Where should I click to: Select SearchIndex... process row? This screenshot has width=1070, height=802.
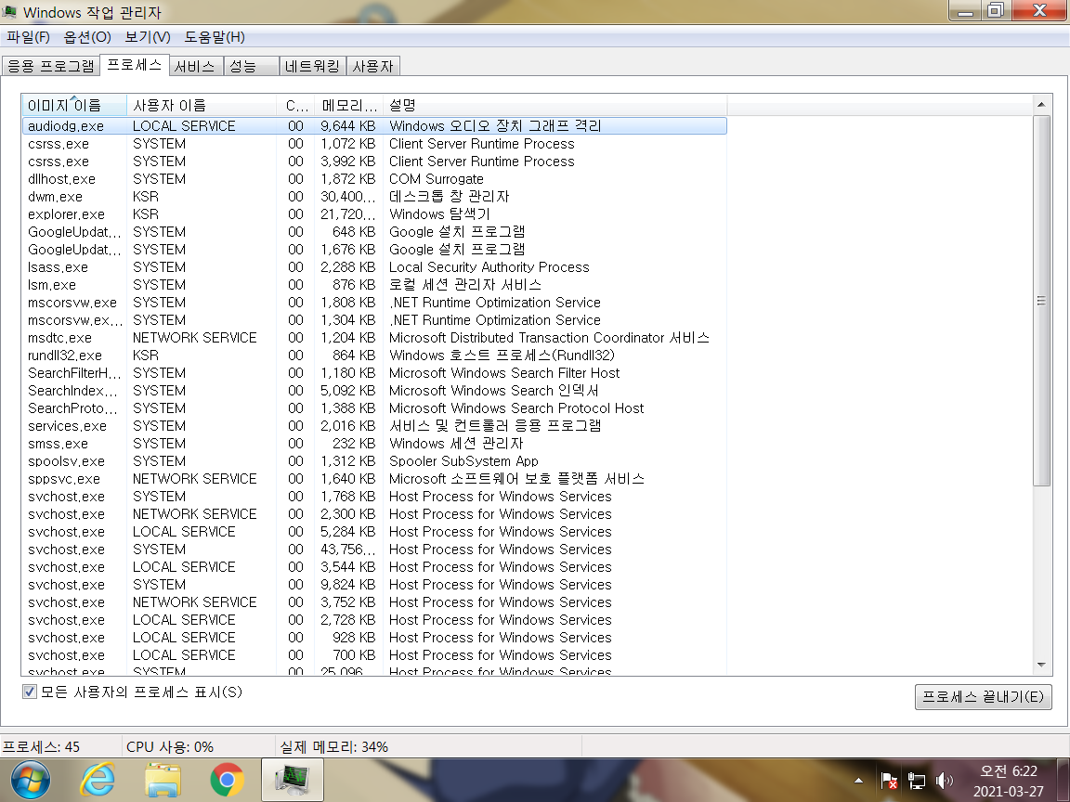click(x=374, y=392)
